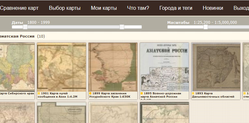This screenshot has width=249, height=123.
Task: Open the Карта Сибирского края thumbnail
Action: tap(17, 67)
